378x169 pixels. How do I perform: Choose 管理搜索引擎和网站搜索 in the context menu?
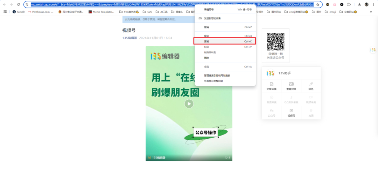tap(225, 76)
